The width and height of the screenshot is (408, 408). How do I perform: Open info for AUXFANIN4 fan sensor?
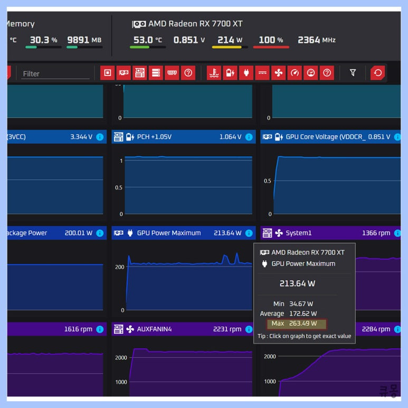pos(249,329)
